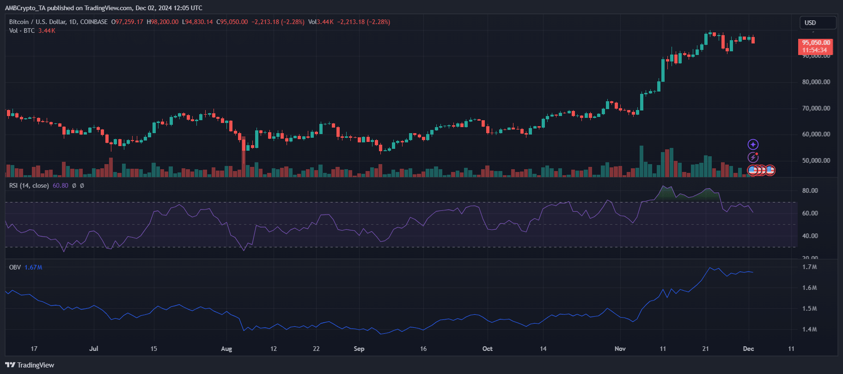Click the OBV value 1.67M
The image size is (843, 374).
pyautogui.click(x=33, y=267)
